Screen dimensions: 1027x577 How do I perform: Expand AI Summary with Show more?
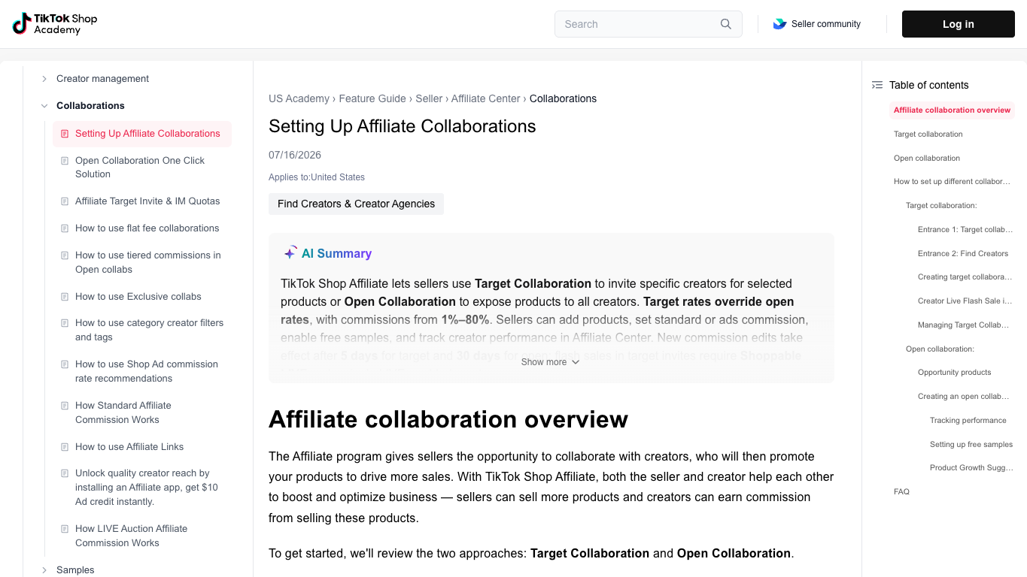(x=550, y=362)
